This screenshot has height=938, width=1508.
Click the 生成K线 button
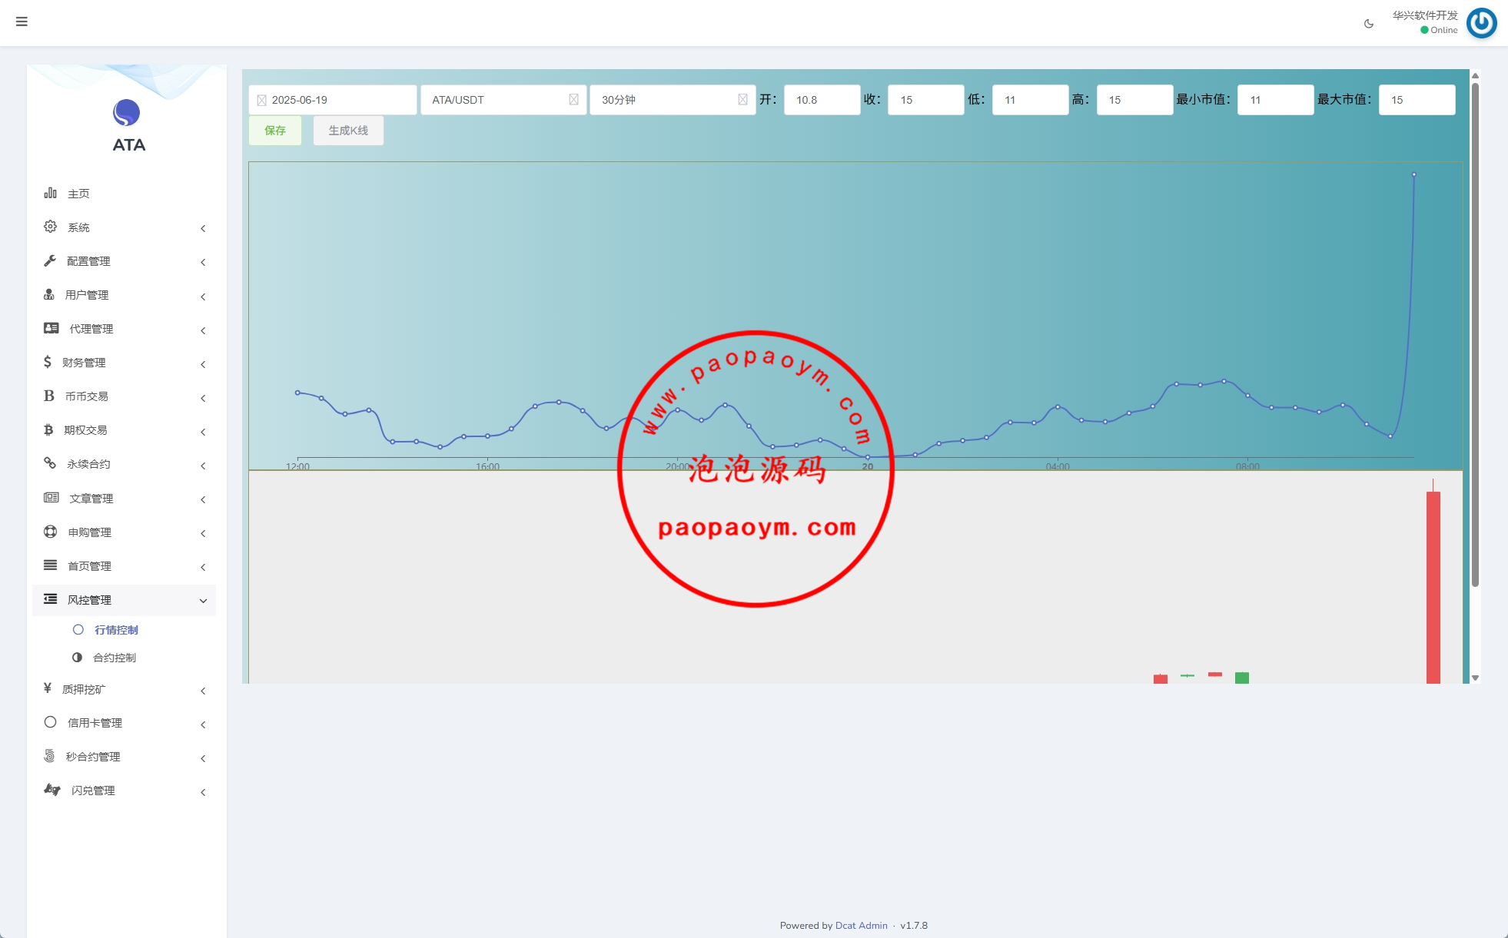click(x=348, y=131)
